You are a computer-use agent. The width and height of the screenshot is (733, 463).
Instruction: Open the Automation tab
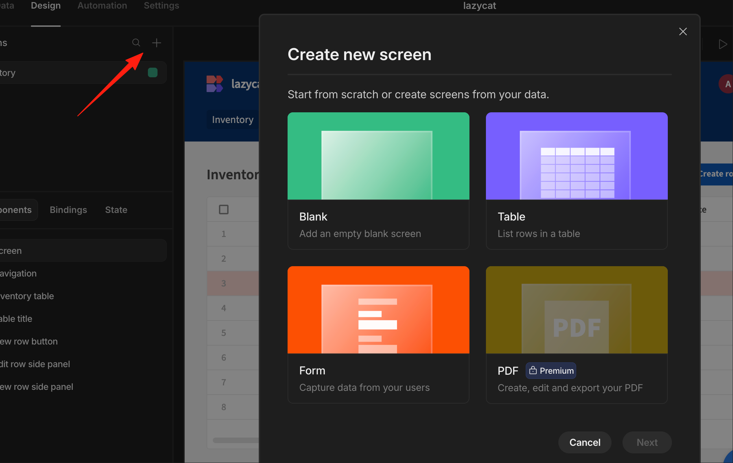pos(102,5)
